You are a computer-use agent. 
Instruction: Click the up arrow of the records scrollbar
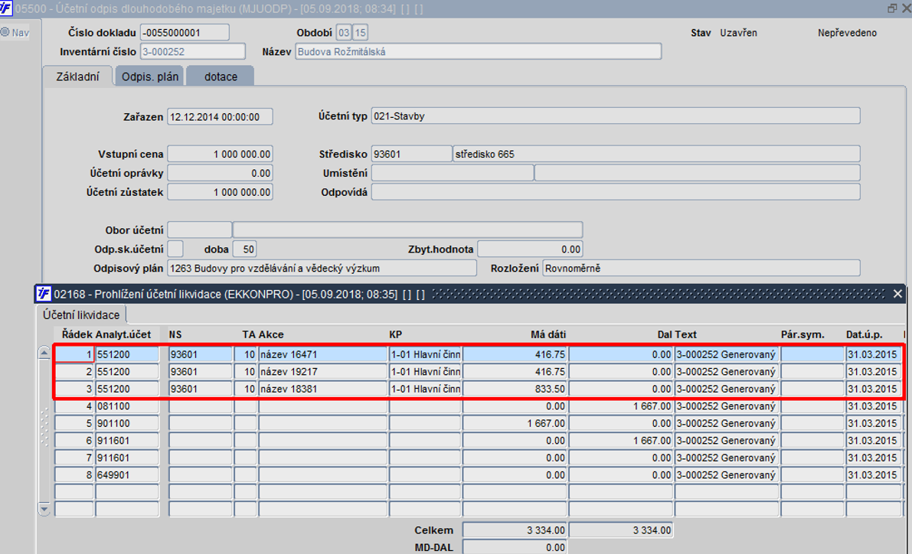click(44, 352)
